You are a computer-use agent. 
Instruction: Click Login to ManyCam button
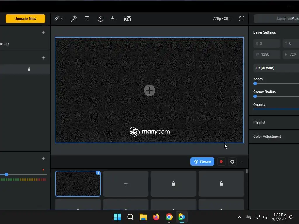276,19
